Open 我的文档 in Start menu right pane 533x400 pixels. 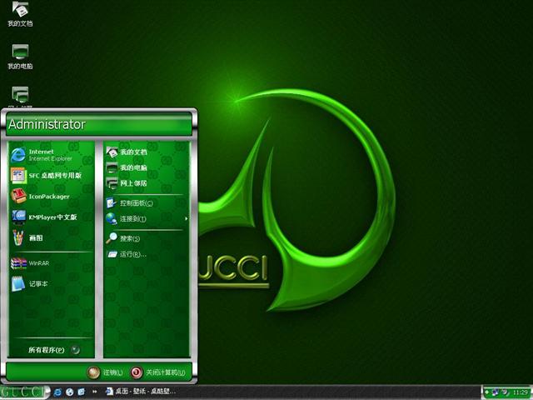(x=147, y=152)
